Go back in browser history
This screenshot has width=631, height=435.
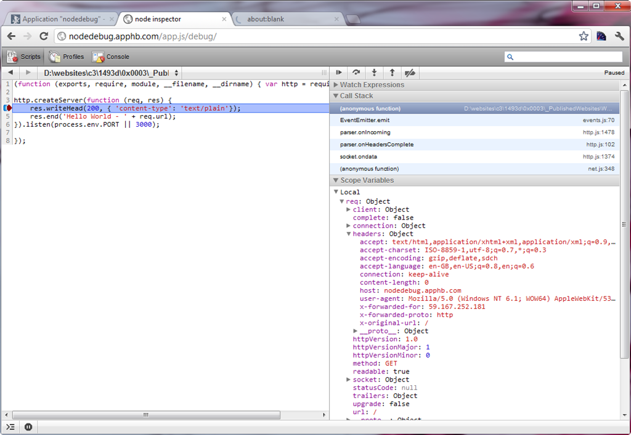point(11,36)
